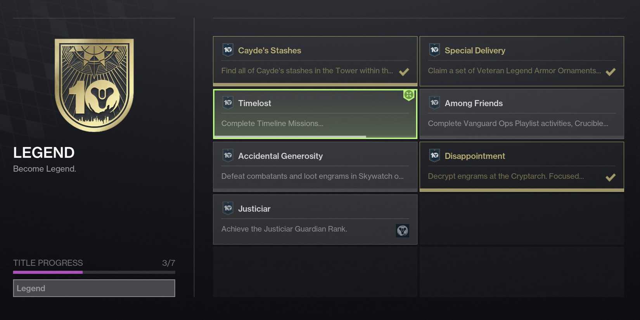
Task: Click the Guardian Rank icon in Justiciar
Action: click(x=402, y=231)
